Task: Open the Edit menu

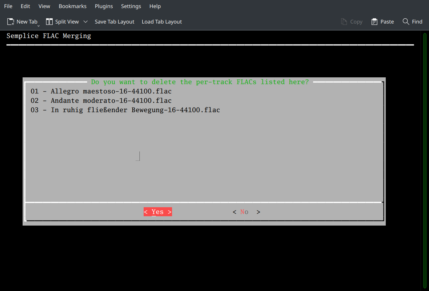Action: coord(25,6)
